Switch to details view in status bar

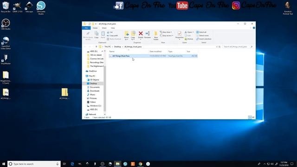point(250,117)
